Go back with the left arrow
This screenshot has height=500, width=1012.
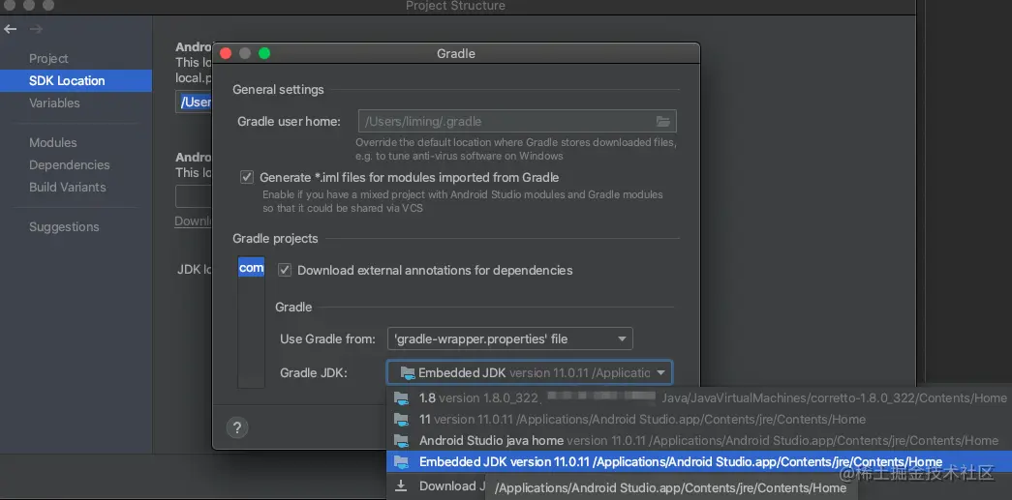click(x=11, y=29)
